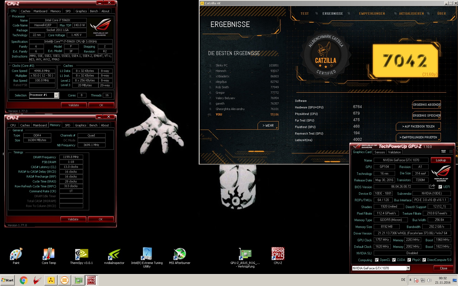Click YOU row with score 55186
Image resolution: width=458 pixels, height=286 pixels.
tap(243, 114)
